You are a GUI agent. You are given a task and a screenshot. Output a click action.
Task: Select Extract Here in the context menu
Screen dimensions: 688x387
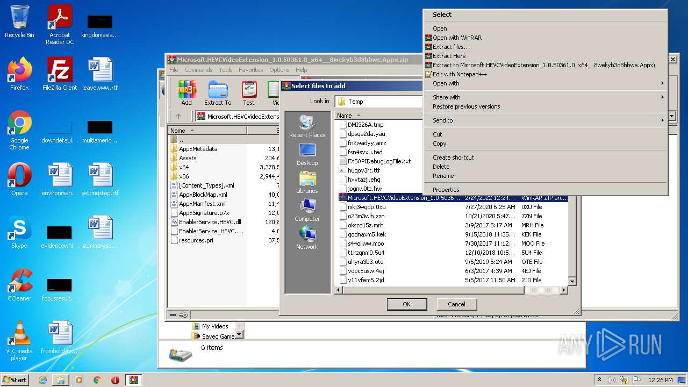545,56
